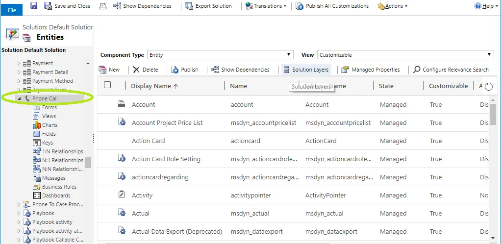Select the Actual entity row
This screenshot has height=244, width=501.
click(x=293, y=213)
